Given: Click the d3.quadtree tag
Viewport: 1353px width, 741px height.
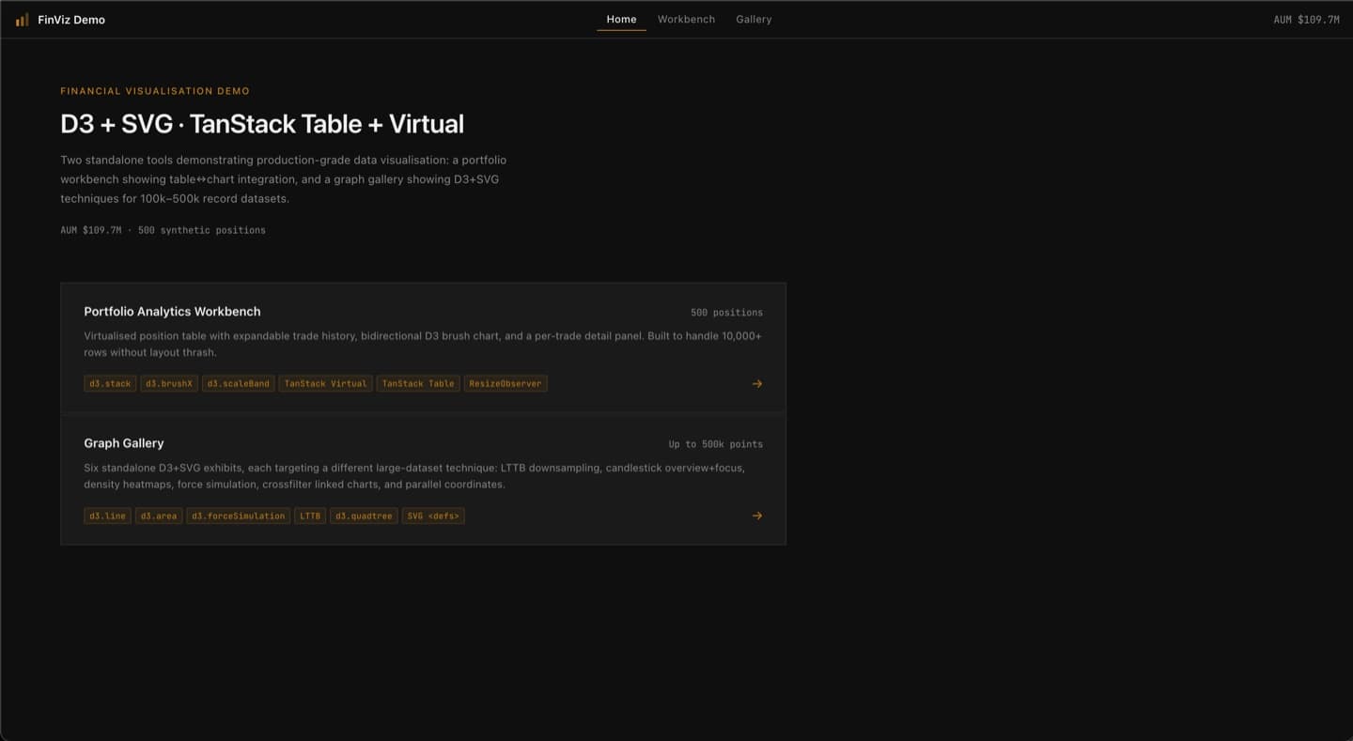Looking at the screenshot, I should (364, 516).
